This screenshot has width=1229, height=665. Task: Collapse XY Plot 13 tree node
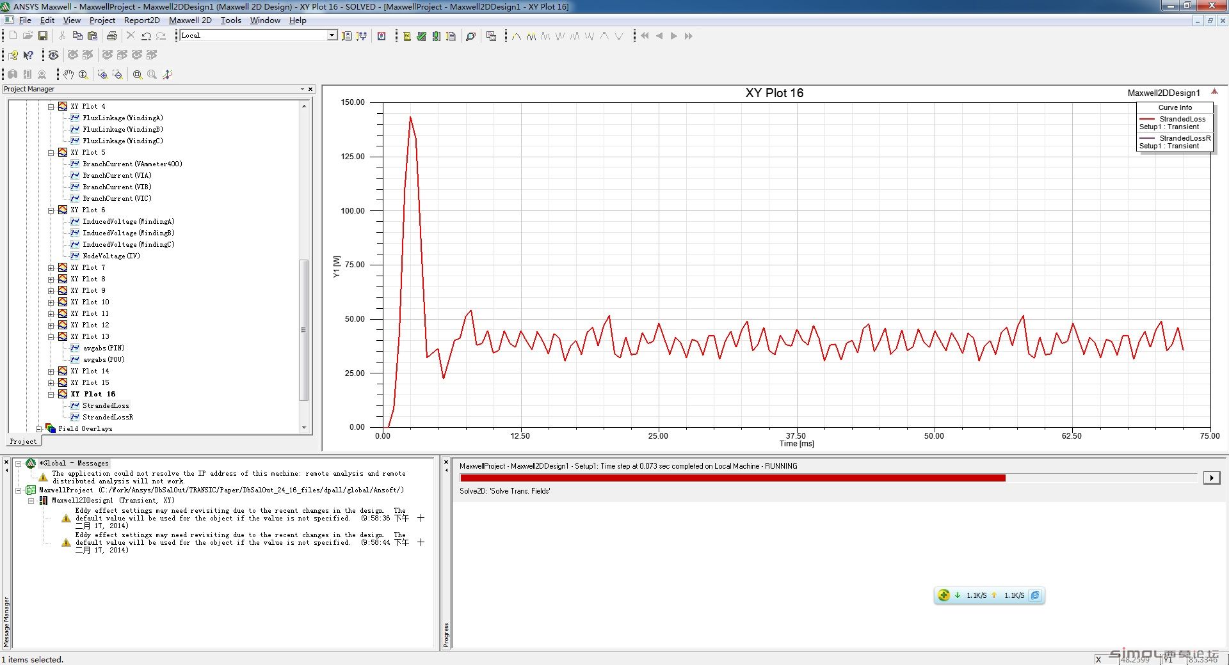pos(51,337)
